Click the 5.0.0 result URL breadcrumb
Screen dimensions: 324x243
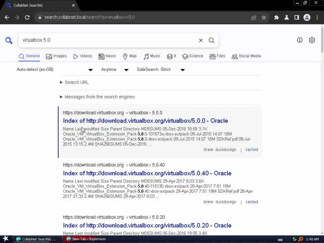point(113,113)
